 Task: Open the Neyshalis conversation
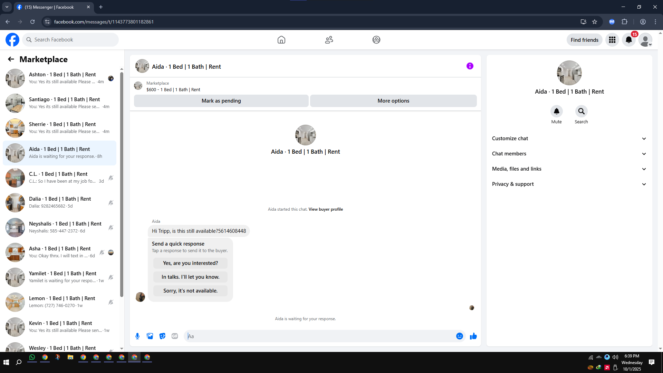point(59,228)
